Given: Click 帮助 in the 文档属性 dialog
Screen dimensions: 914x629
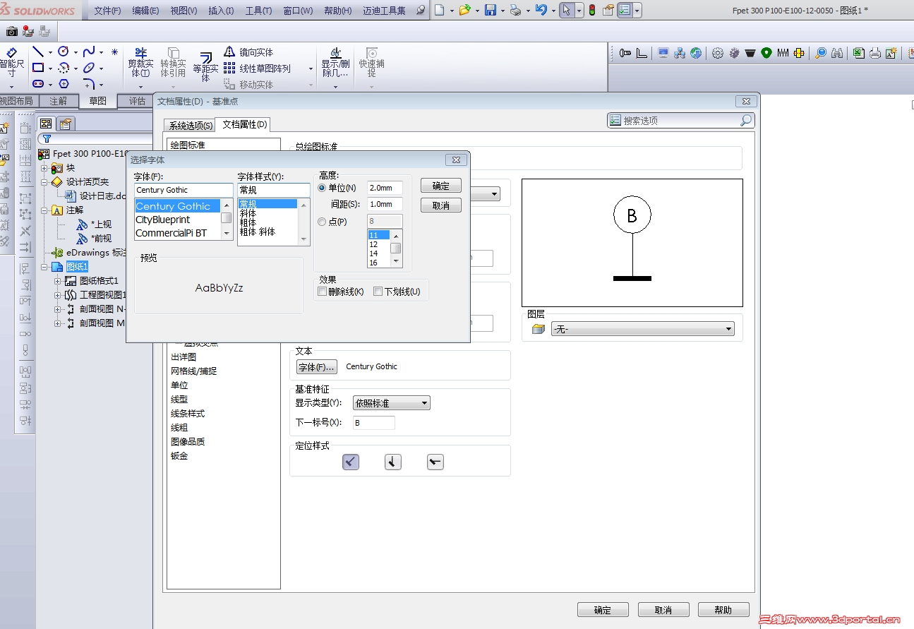Looking at the screenshot, I should point(723,610).
